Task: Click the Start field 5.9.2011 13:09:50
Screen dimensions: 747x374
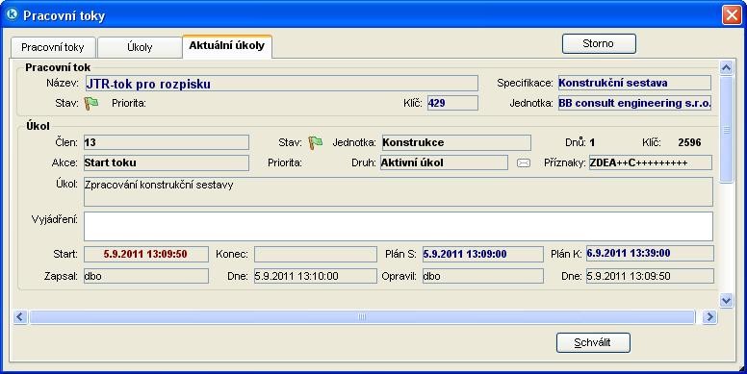Action: click(x=145, y=254)
